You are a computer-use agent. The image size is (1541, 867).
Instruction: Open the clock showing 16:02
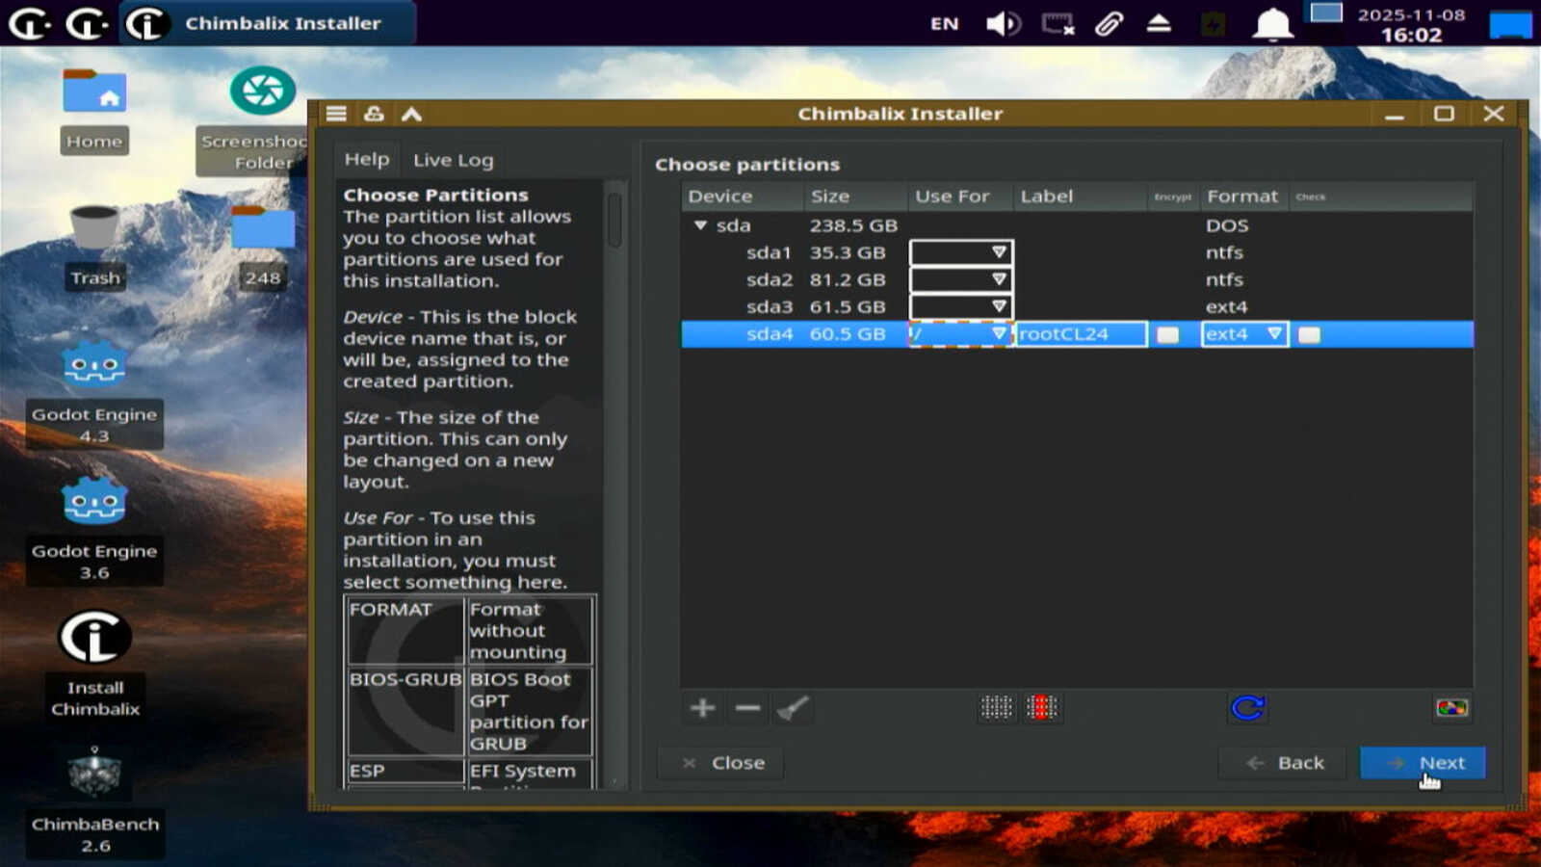tap(1411, 25)
